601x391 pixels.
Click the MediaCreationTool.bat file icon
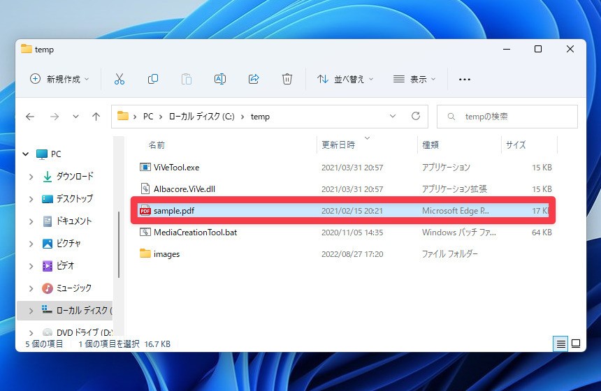[x=145, y=232]
